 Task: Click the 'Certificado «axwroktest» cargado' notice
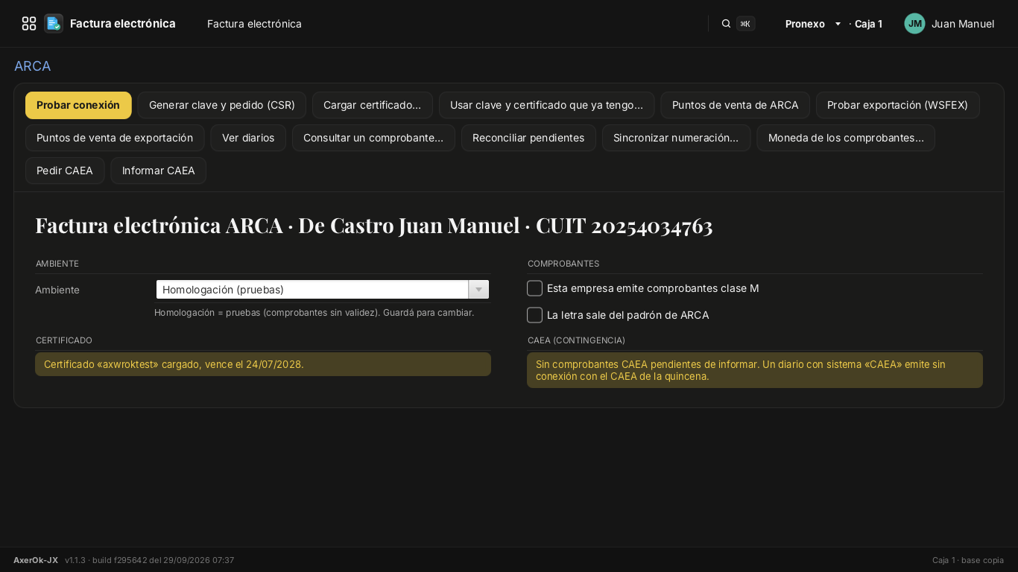click(x=263, y=364)
